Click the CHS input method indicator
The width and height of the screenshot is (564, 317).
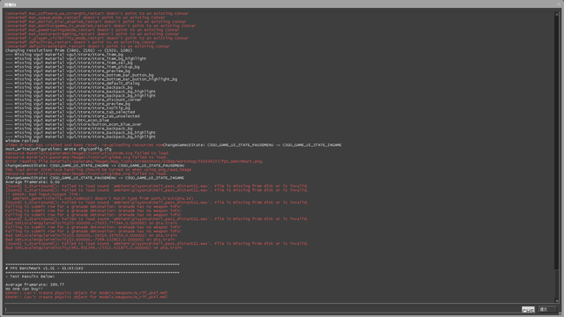coord(528,310)
